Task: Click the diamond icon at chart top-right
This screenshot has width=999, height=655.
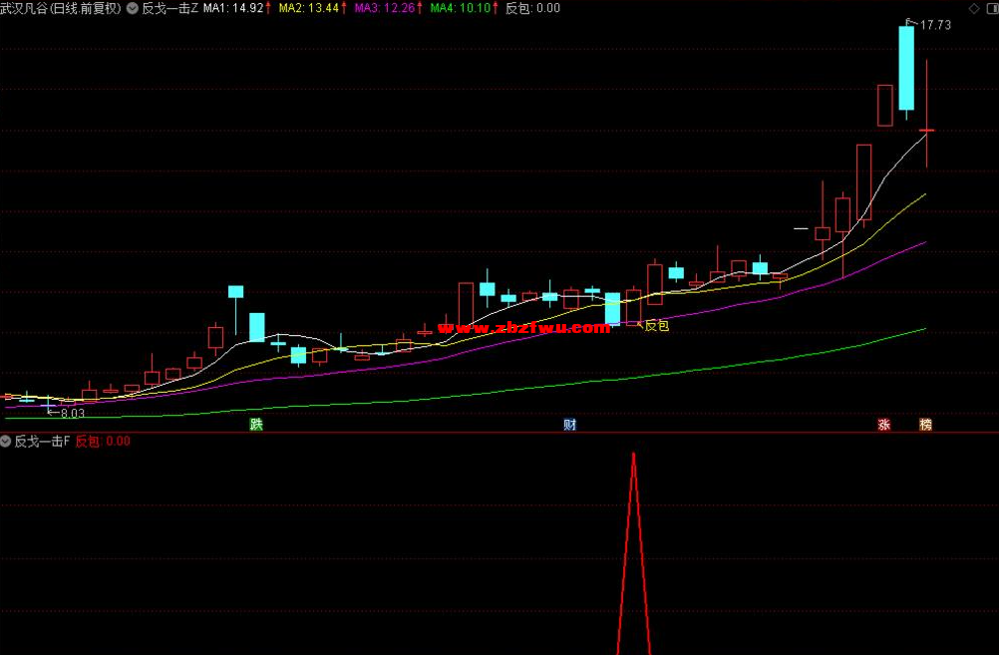Action: 974,8
